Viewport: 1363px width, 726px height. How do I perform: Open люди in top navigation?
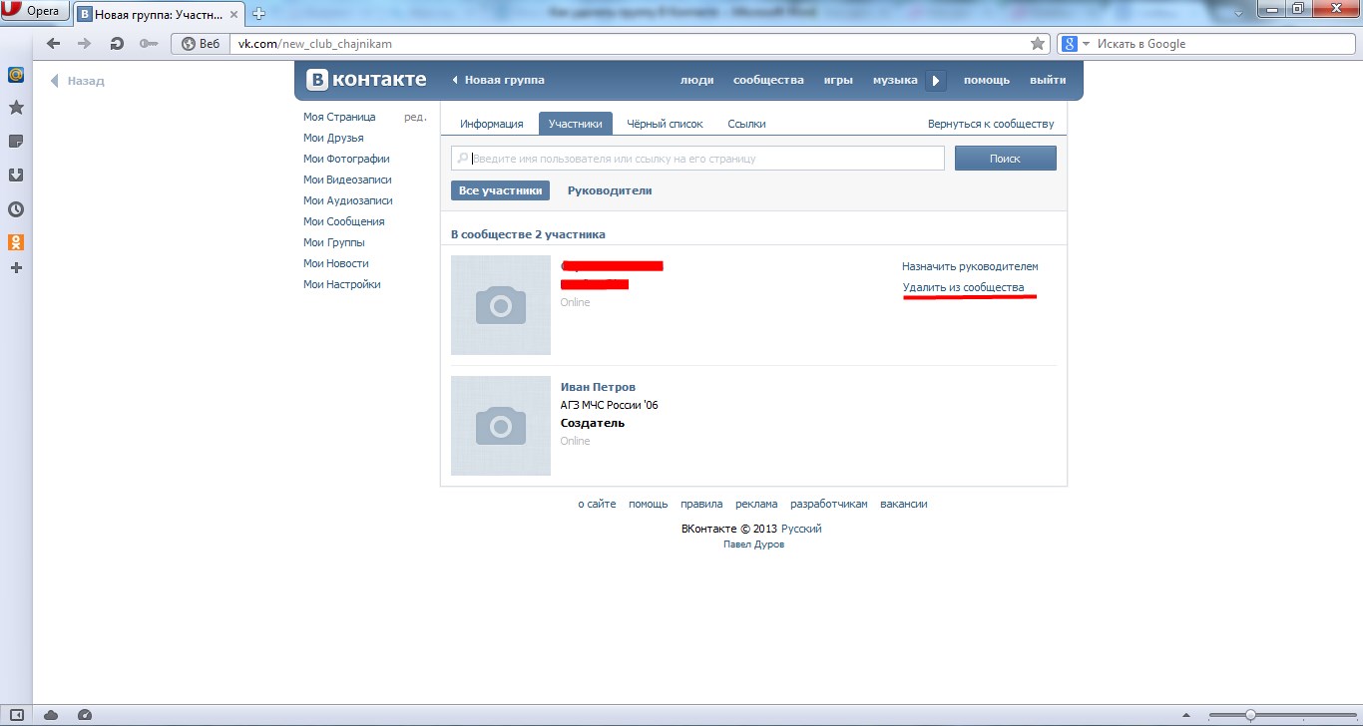pos(696,80)
